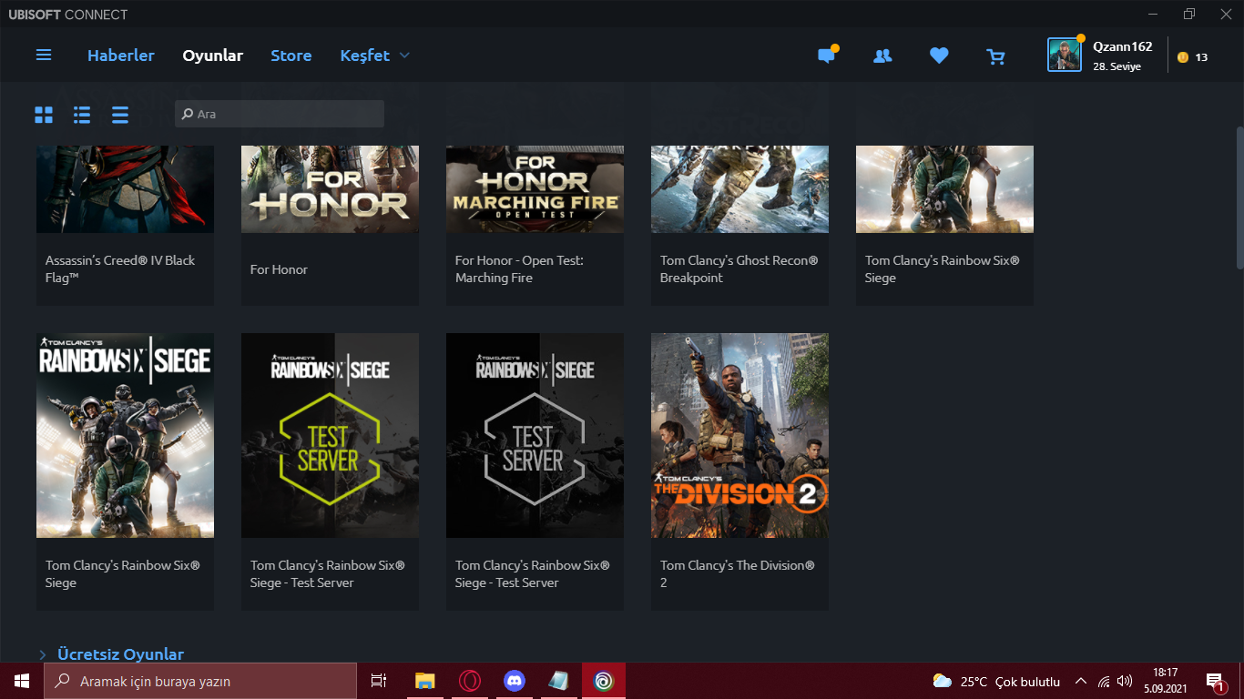Click "Assassin's Creed® IV Black Flag" title

point(120,269)
